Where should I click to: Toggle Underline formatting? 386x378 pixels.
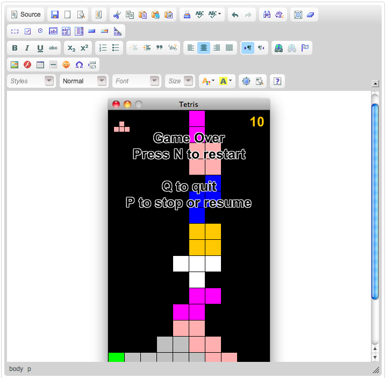point(40,48)
